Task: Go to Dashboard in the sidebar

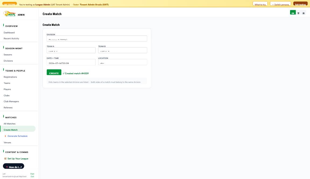Action: 9,33
